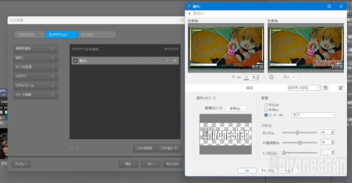Click the 変更後 preview image
Screen dimensions: 352x183
306,48
